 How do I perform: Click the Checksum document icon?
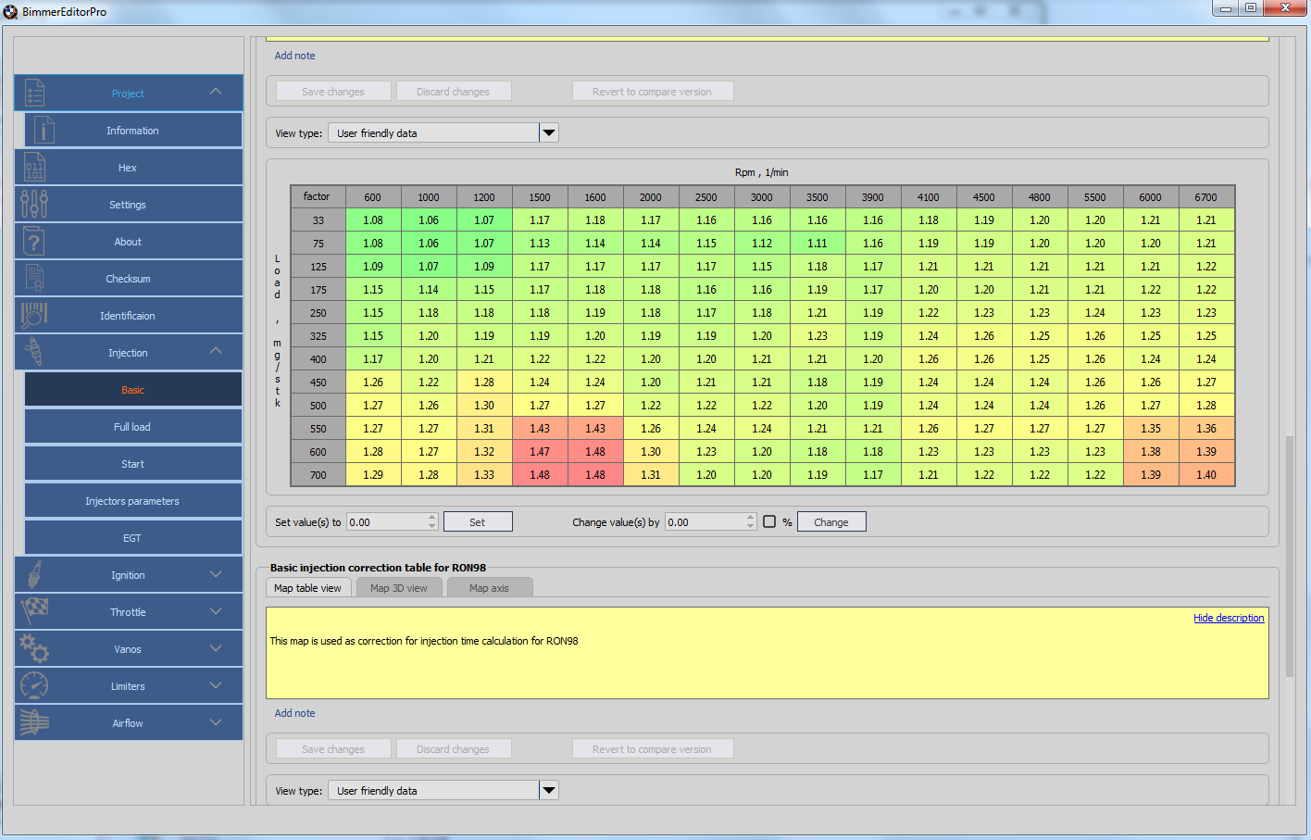[34, 279]
